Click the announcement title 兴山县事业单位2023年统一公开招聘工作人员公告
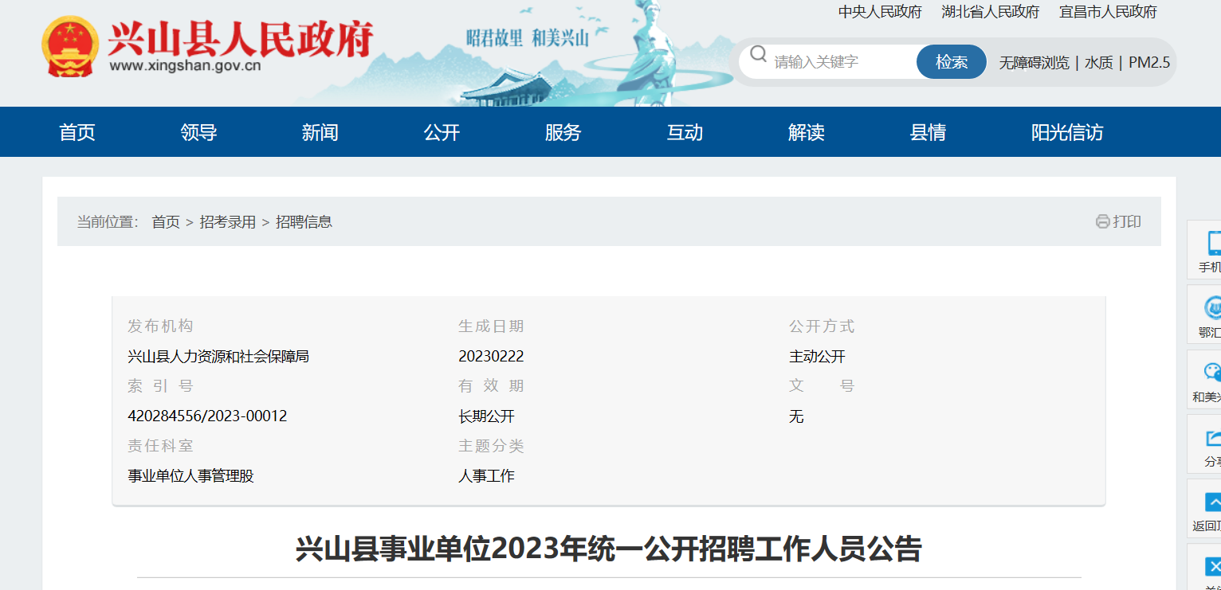Screen dimensions: 1221x590 (609, 549)
